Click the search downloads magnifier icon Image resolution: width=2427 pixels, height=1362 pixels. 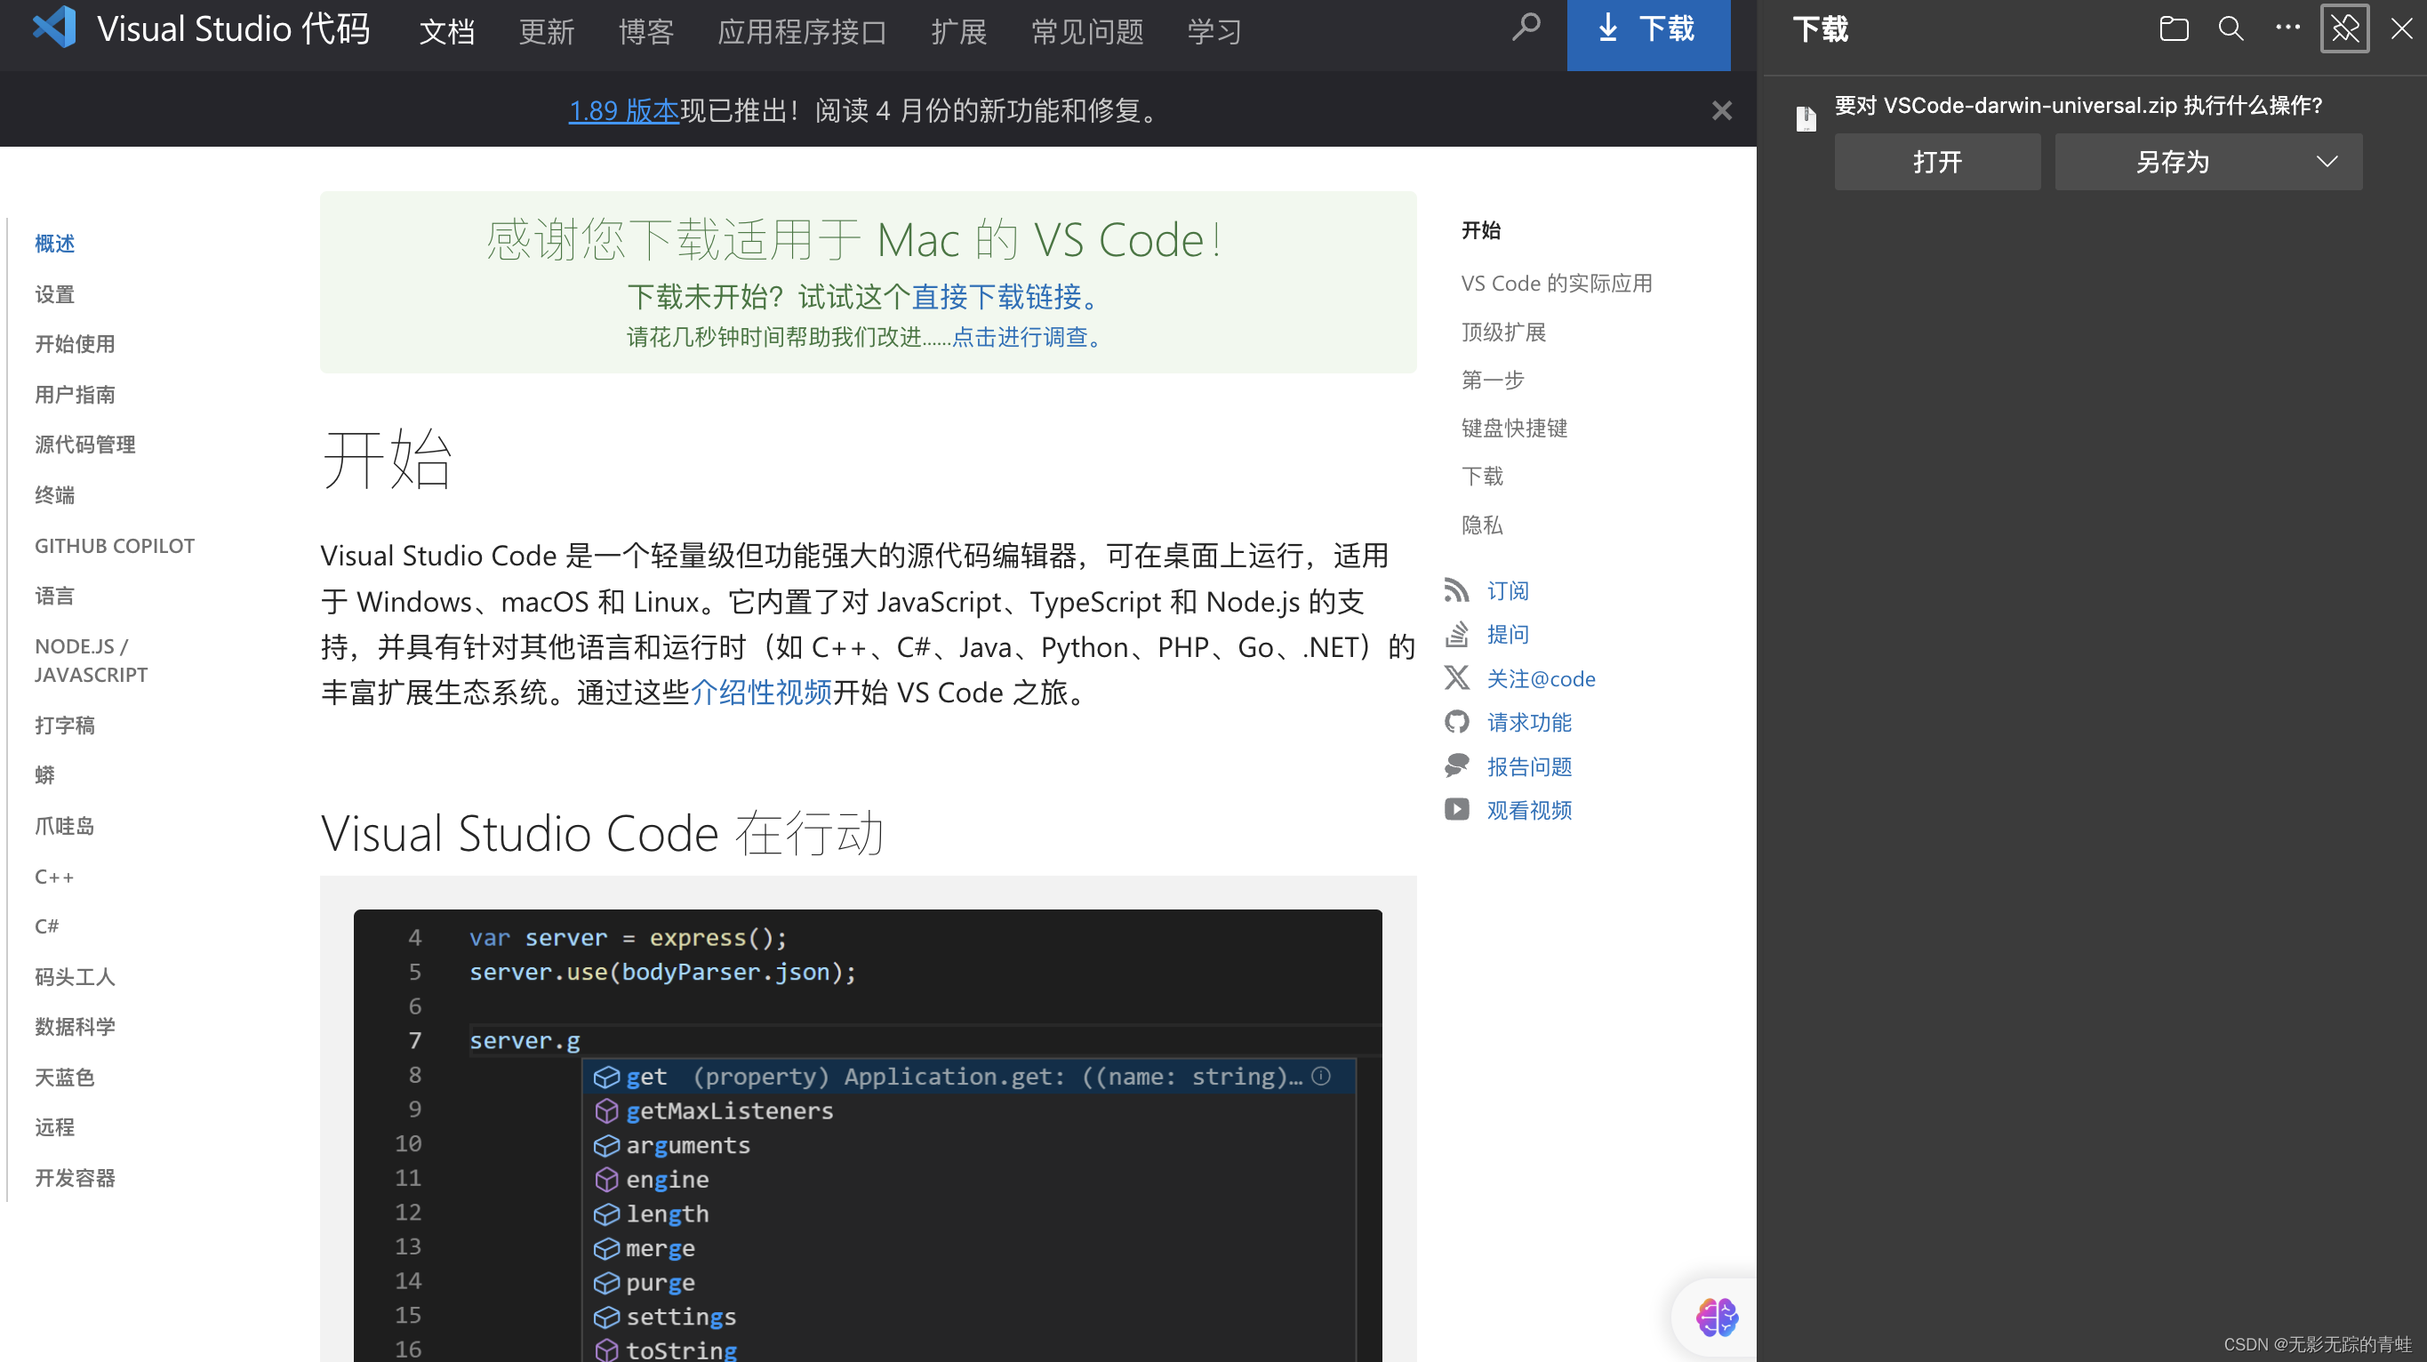click(2231, 28)
